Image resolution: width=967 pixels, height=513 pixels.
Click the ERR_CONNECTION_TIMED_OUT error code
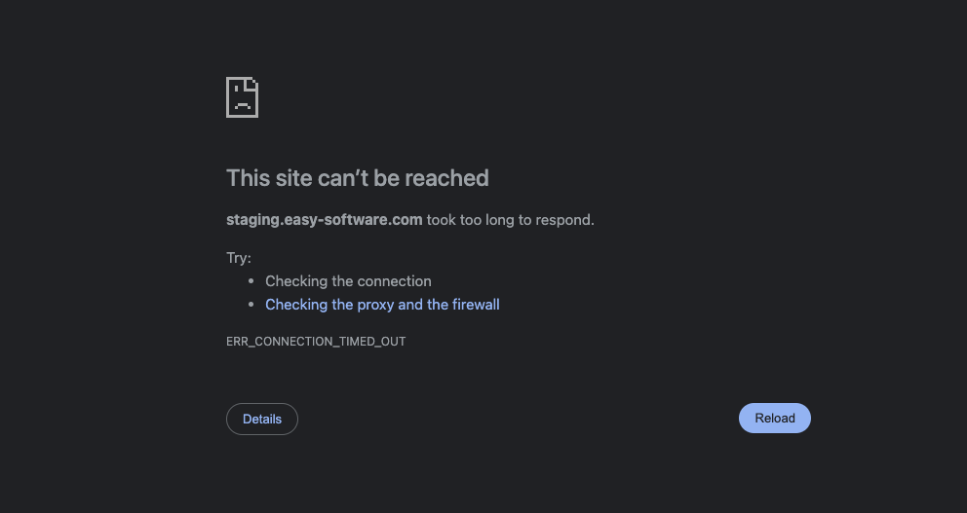click(x=317, y=341)
